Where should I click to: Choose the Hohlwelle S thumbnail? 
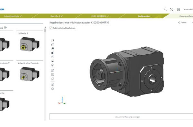coord(30,44)
